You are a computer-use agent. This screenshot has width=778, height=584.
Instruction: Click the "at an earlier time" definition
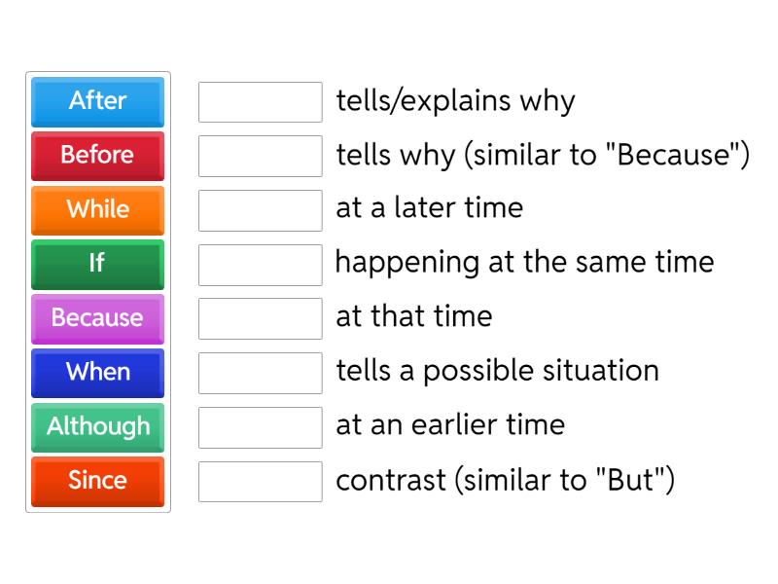point(449,425)
